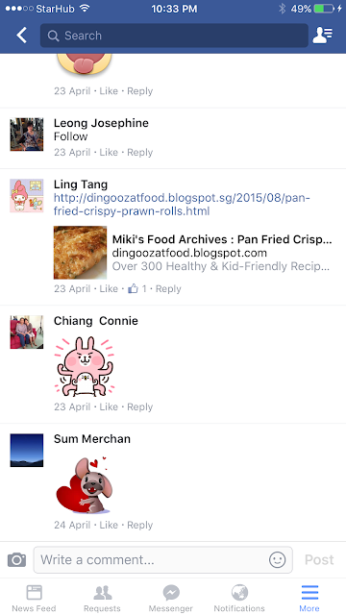The image size is (346, 615).
Task: Open Ling Tang's profile picture
Action: [x=27, y=196]
